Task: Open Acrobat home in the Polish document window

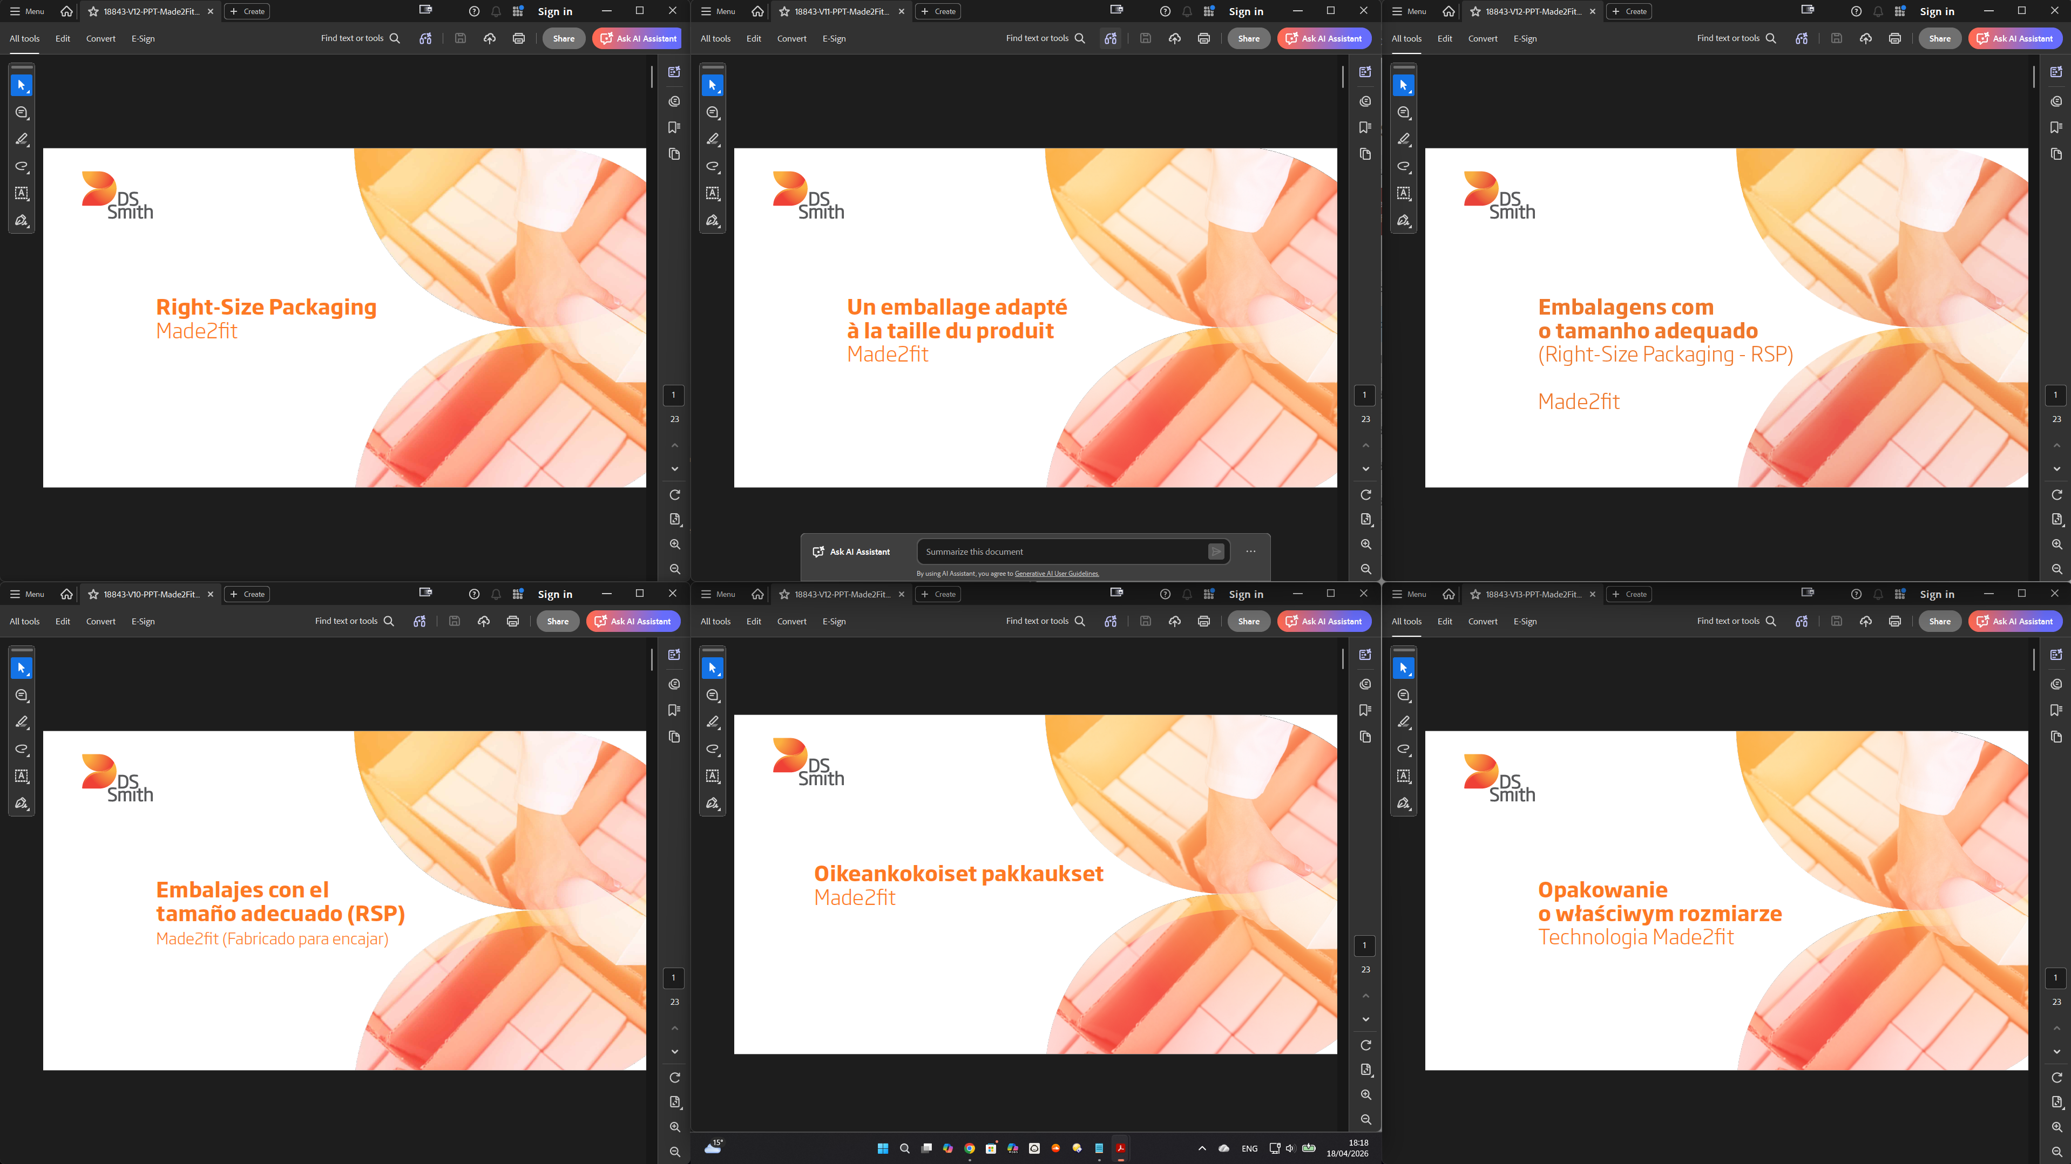Action: [x=1448, y=594]
